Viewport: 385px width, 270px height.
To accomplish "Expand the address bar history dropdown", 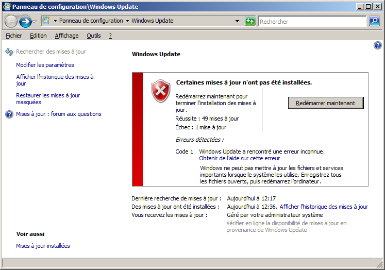I will click(238, 21).
